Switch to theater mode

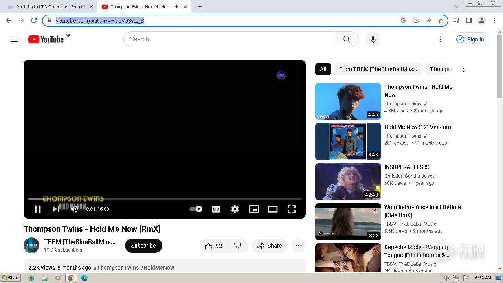pyautogui.click(x=273, y=209)
